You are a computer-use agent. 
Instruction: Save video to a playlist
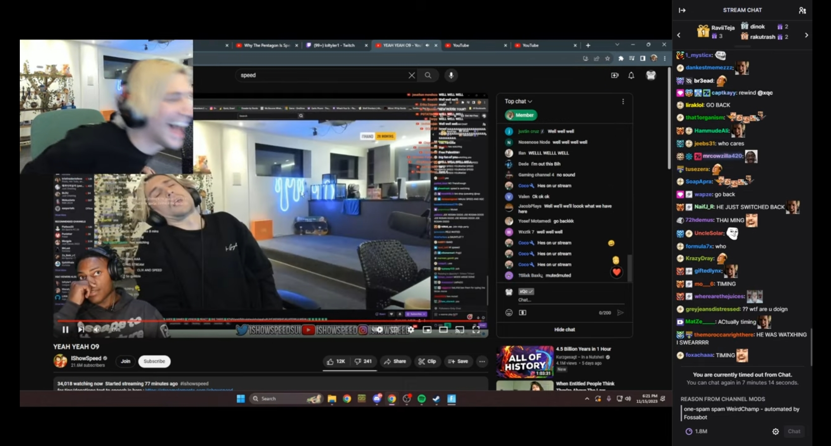click(x=458, y=361)
